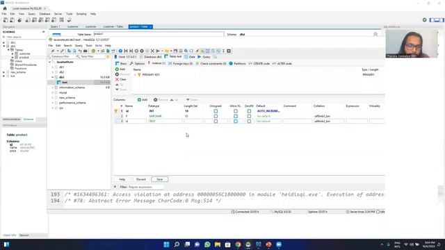The width and height of the screenshot is (445, 250).
Task: Click first new SQL tab icon in Workbench toolbar
Action: click(x=6, y=20)
